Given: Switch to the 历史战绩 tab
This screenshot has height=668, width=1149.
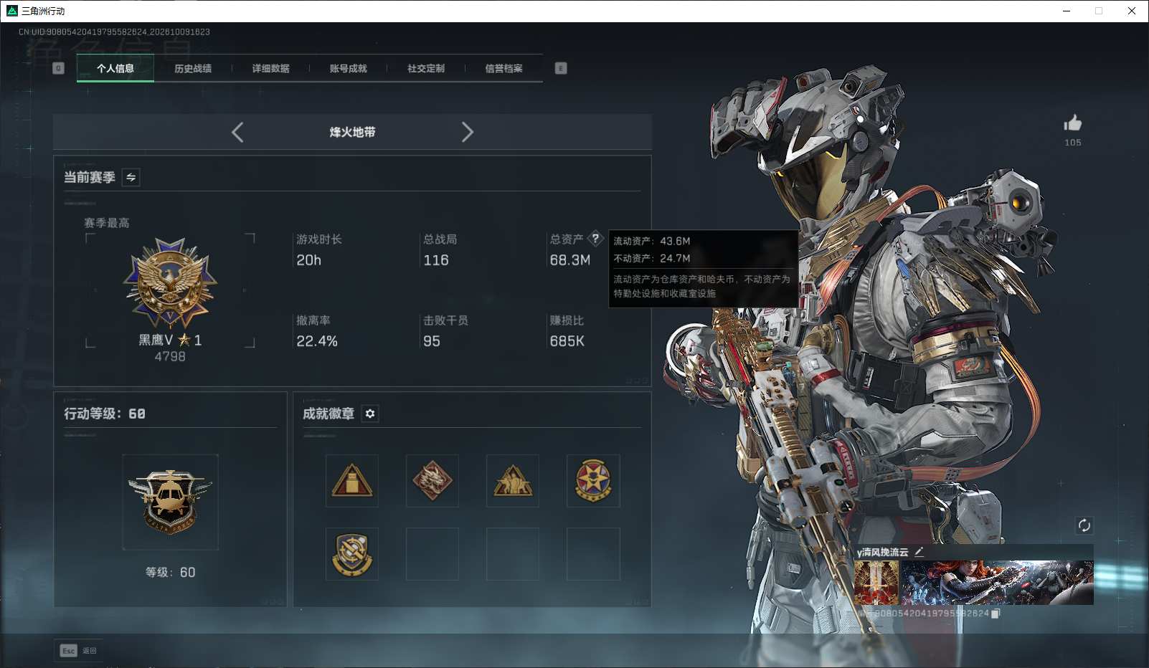Looking at the screenshot, I should (x=193, y=68).
